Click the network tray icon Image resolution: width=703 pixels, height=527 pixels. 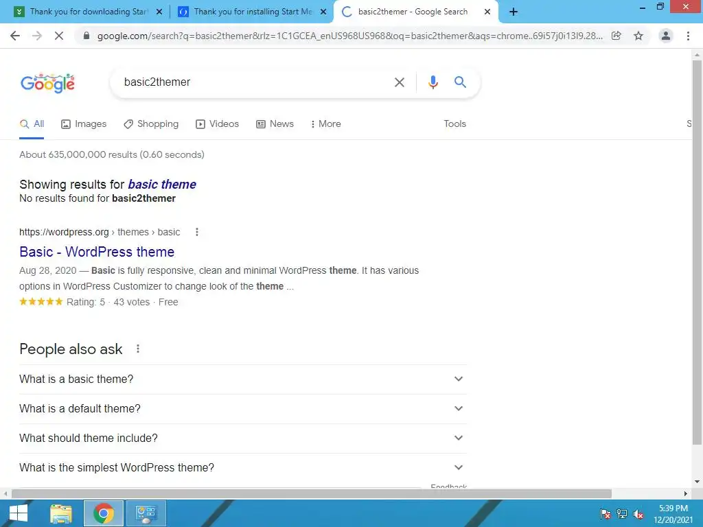pyautogui.click(x=622, y=514)
